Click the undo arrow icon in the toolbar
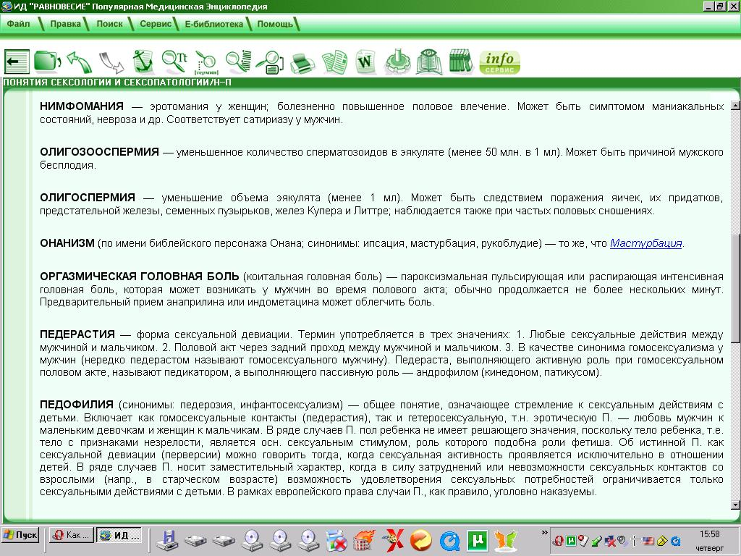 (78, 62)
